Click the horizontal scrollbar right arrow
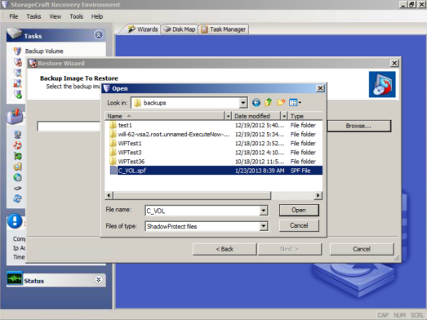 pos(318,195)
